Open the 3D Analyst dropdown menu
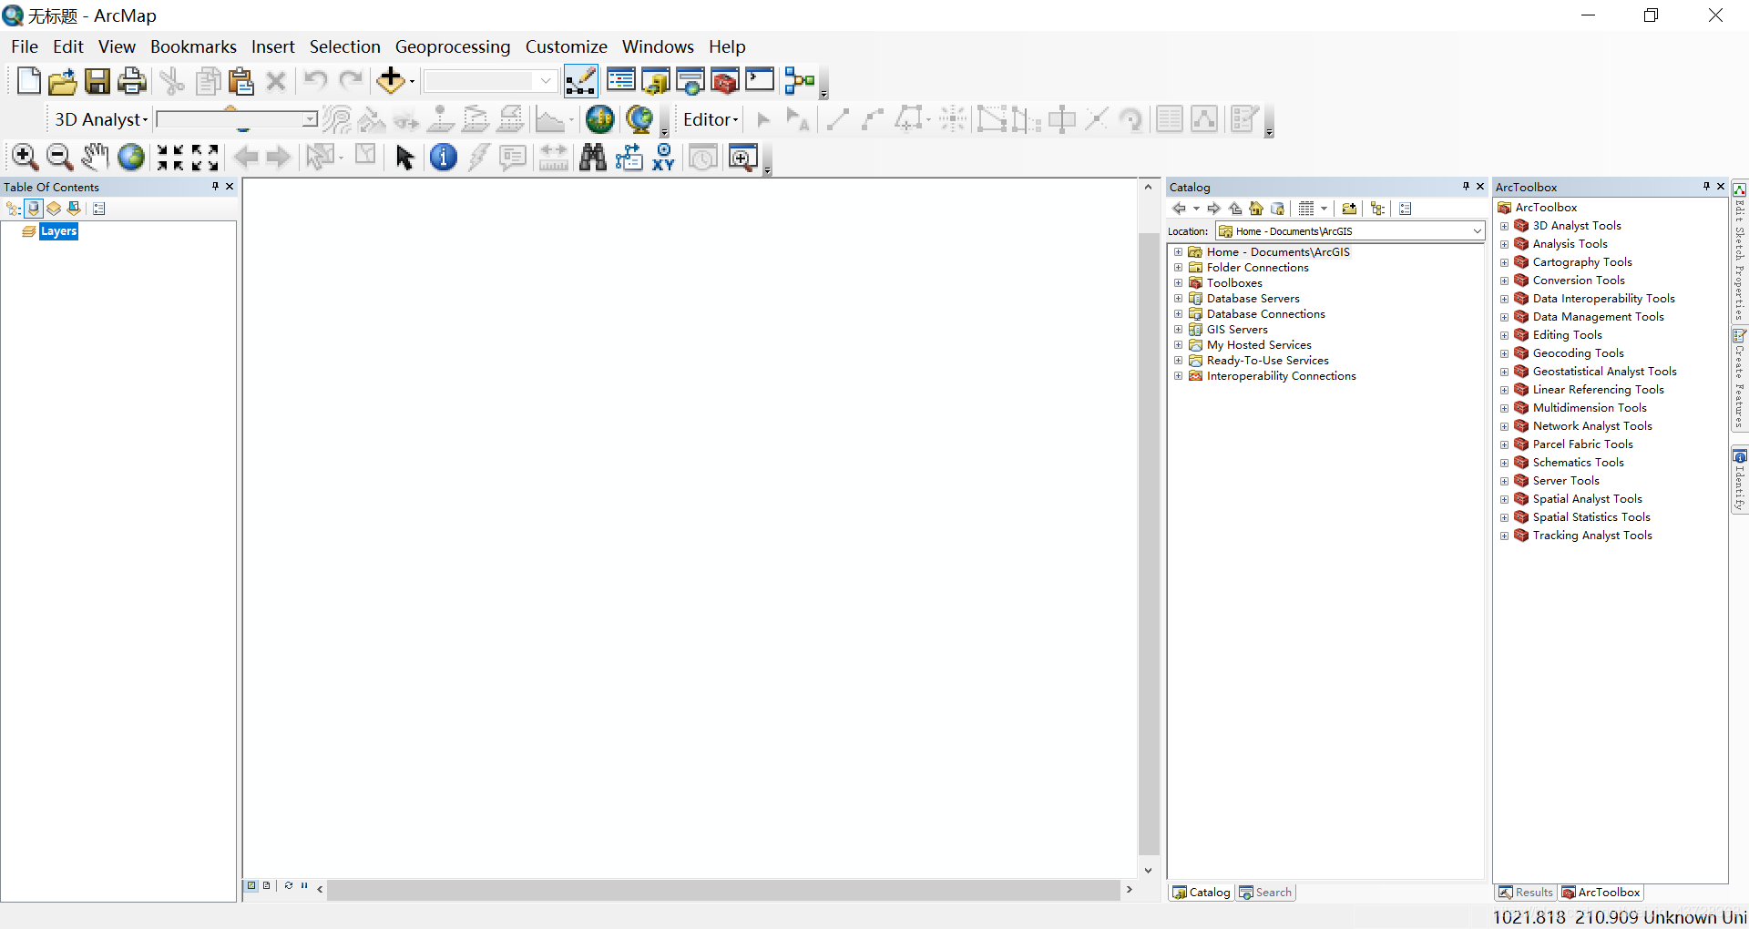The height and width of the screenshot is (929, 1749). [x=100, y=119]
